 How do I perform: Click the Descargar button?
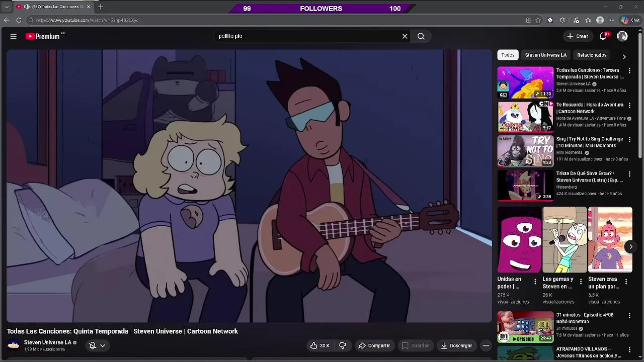coord(456,345)
